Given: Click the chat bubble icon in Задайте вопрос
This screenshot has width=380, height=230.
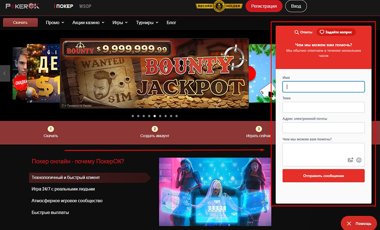Looking at the screenshot, I should 322,32.
